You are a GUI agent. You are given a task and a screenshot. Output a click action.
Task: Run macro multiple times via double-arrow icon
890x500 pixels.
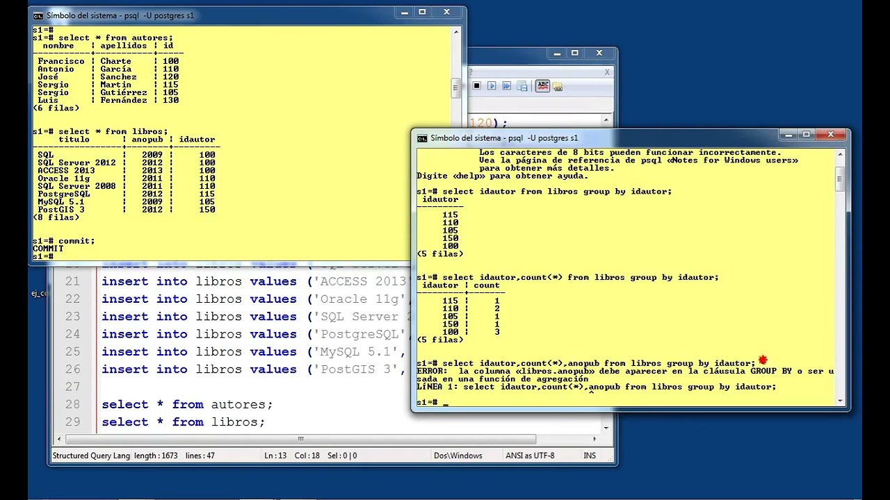point(506,86)
